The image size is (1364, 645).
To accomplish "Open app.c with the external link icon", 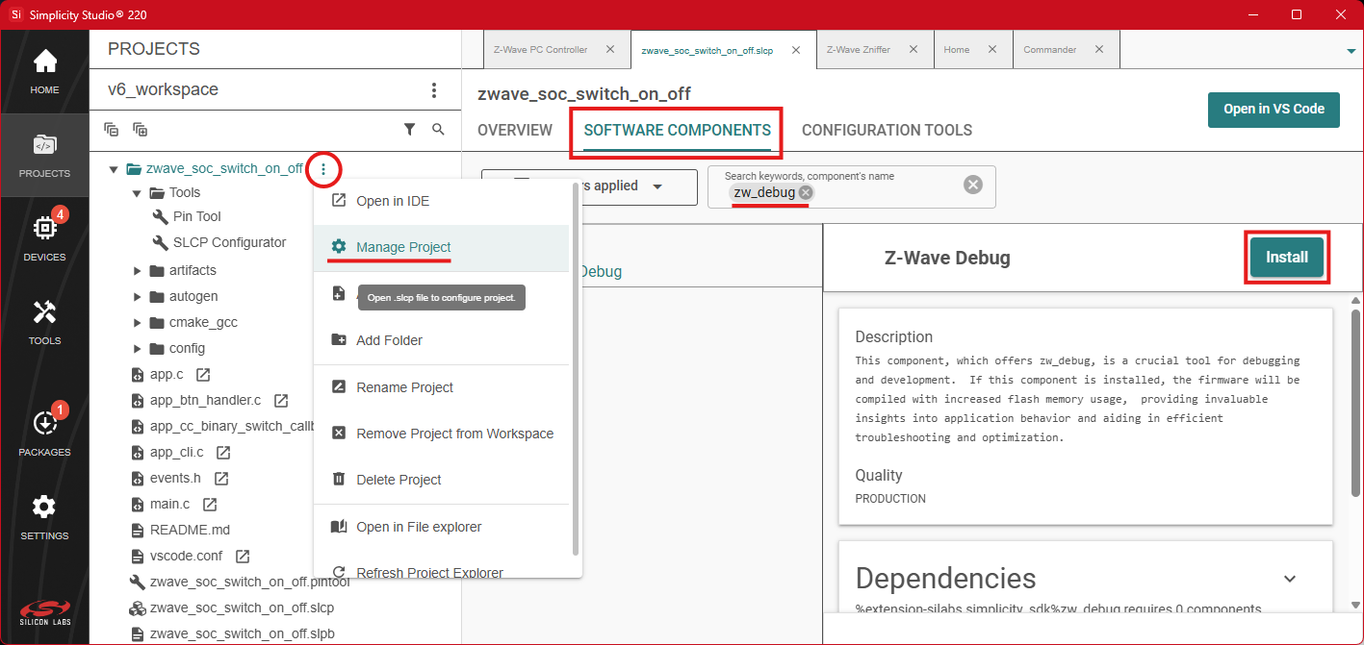I will pos(204,373).
